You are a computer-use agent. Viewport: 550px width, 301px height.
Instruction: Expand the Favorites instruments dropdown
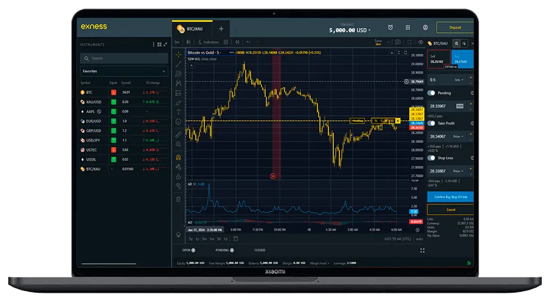124,71
